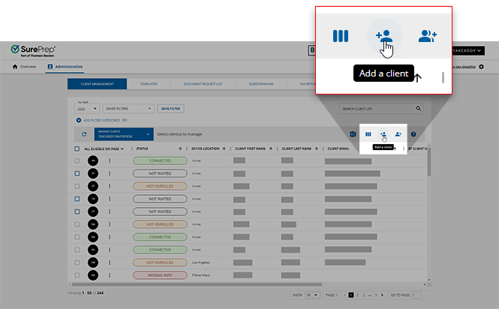Go to next page arrow in pagination

pos(382,295)
